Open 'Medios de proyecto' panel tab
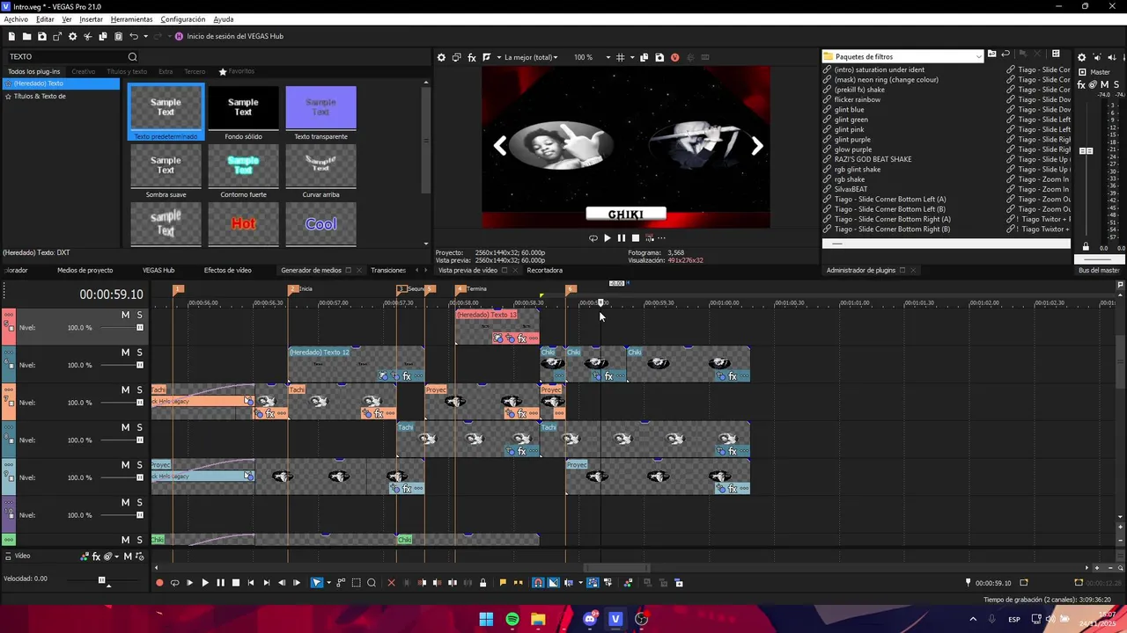 pyautogui.click(x=85, y=270)
